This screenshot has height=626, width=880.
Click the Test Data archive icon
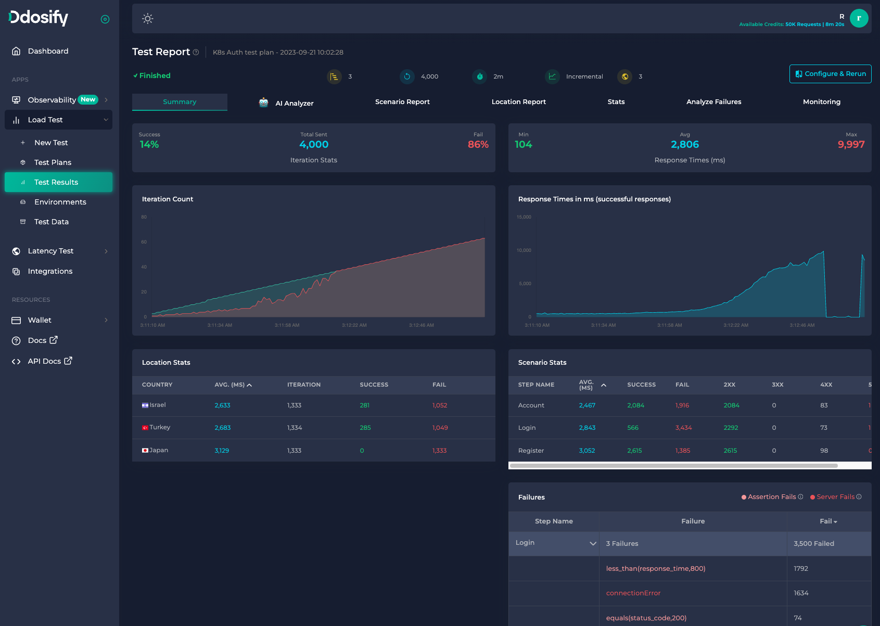pyautogui.click(x=23, y=222)
